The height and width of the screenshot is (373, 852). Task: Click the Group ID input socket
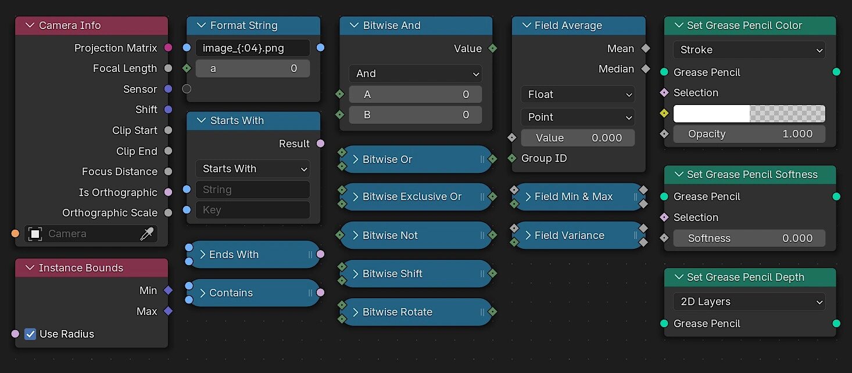[512, 158]
